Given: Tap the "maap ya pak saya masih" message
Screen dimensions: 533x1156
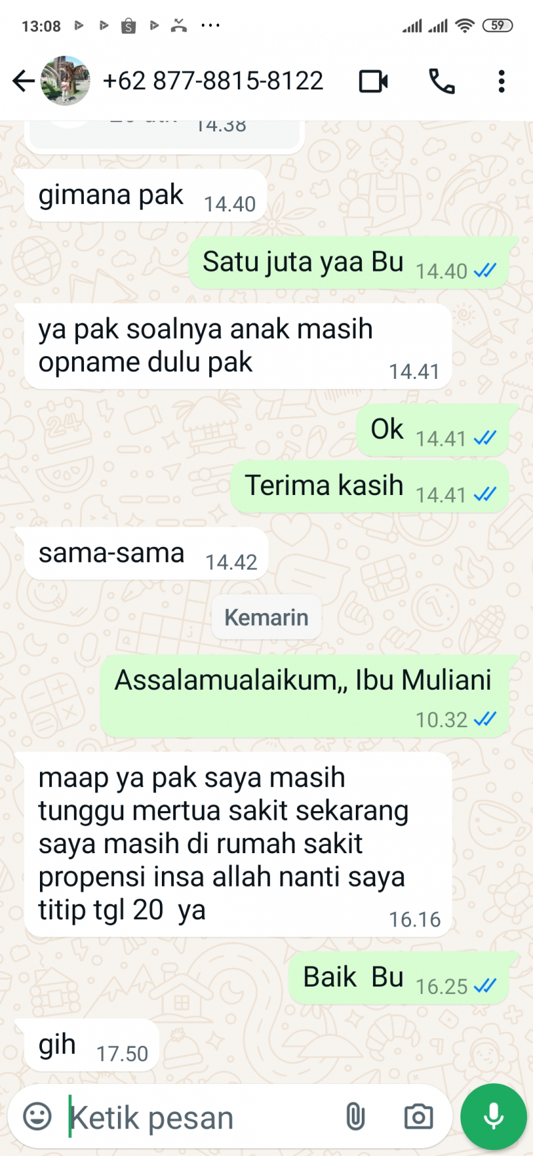Looking at the screenshot, I should 238,844.
